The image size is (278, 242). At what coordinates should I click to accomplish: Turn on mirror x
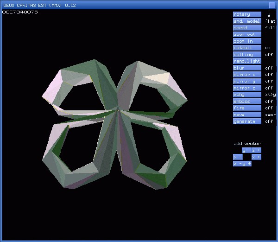(247, 75)
